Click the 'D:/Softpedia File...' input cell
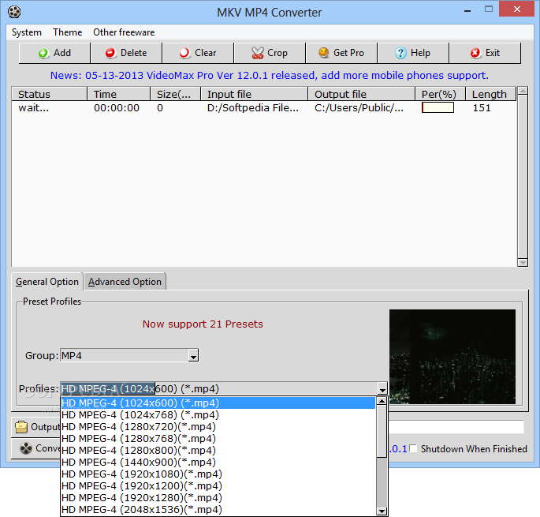 pyautogui.click(x=253, y=108)
